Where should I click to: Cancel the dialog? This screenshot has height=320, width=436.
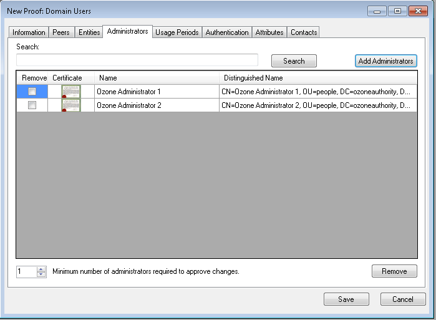403,299
